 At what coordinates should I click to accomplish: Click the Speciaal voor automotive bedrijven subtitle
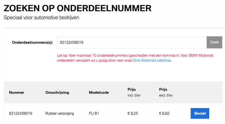(x=42, y=18)
